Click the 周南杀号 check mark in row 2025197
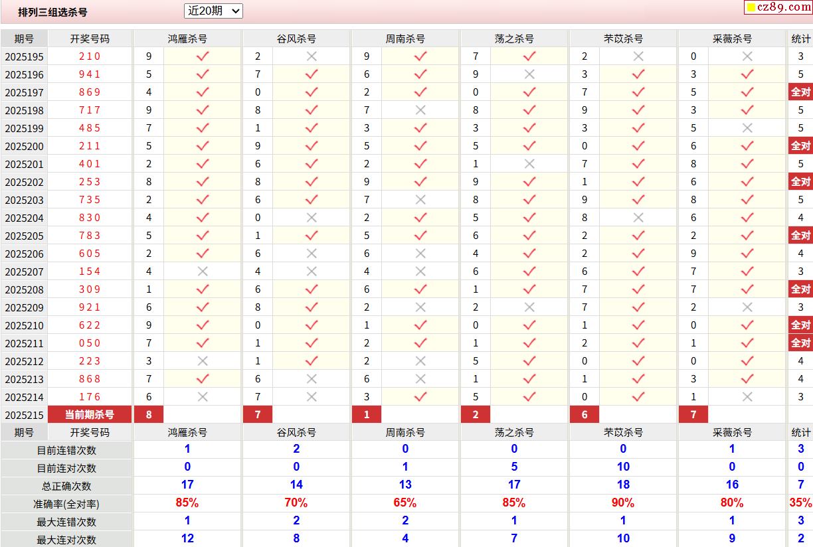 pos(420,92)
